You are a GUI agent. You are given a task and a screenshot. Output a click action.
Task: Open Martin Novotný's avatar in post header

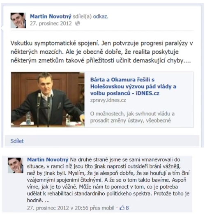pyautogui.click(x=18, y=21)
